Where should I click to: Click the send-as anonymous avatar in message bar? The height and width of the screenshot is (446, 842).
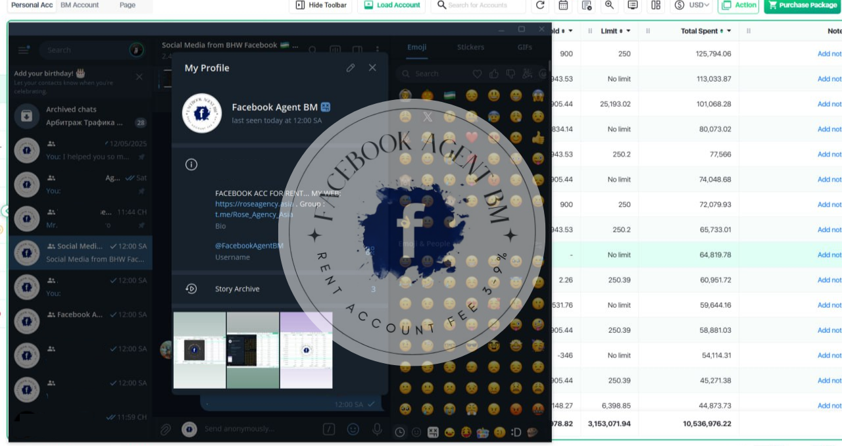tap(189, 429)
